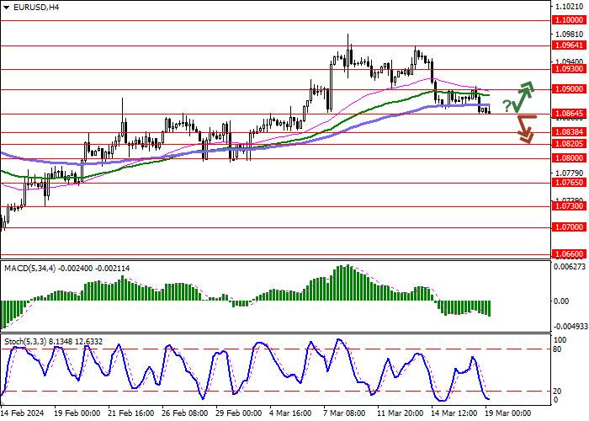Click the Stochastic 80 level scale value

558,349
